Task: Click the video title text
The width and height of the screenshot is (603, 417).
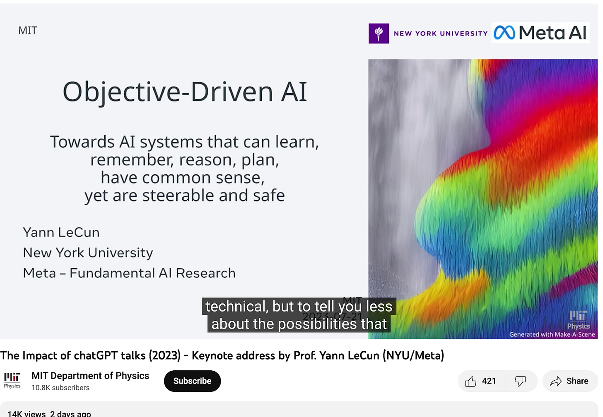Action: tap(222, 355)
